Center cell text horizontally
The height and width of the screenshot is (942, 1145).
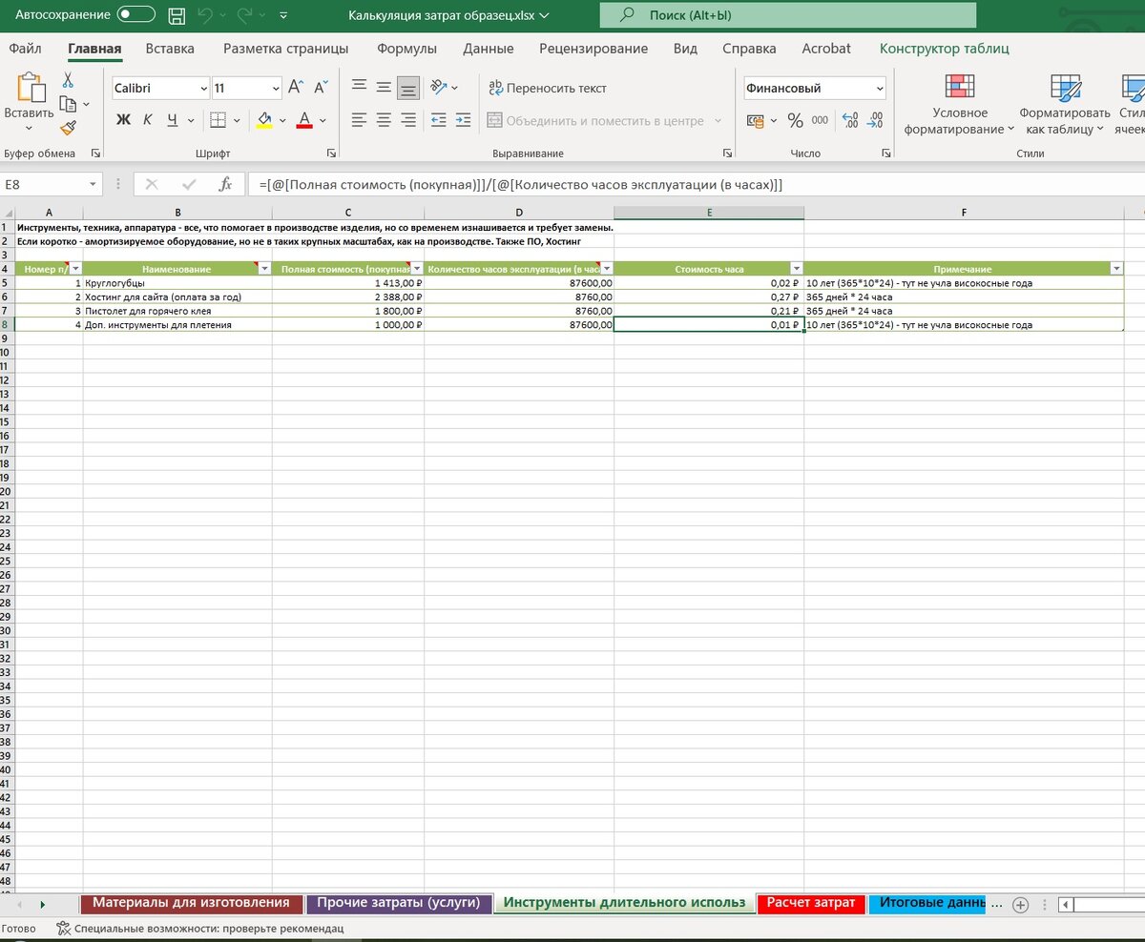click(384, 120)
